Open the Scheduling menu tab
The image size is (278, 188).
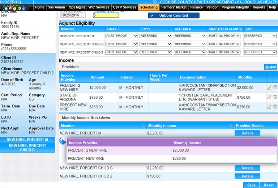click(149, 7)
